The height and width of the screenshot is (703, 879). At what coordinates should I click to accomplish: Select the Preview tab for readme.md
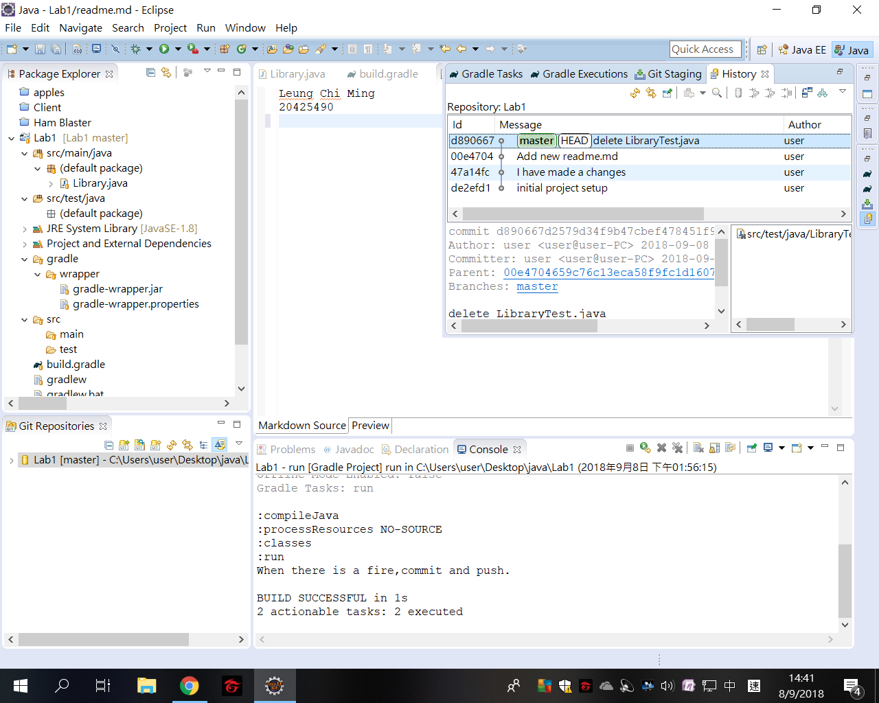370,425
